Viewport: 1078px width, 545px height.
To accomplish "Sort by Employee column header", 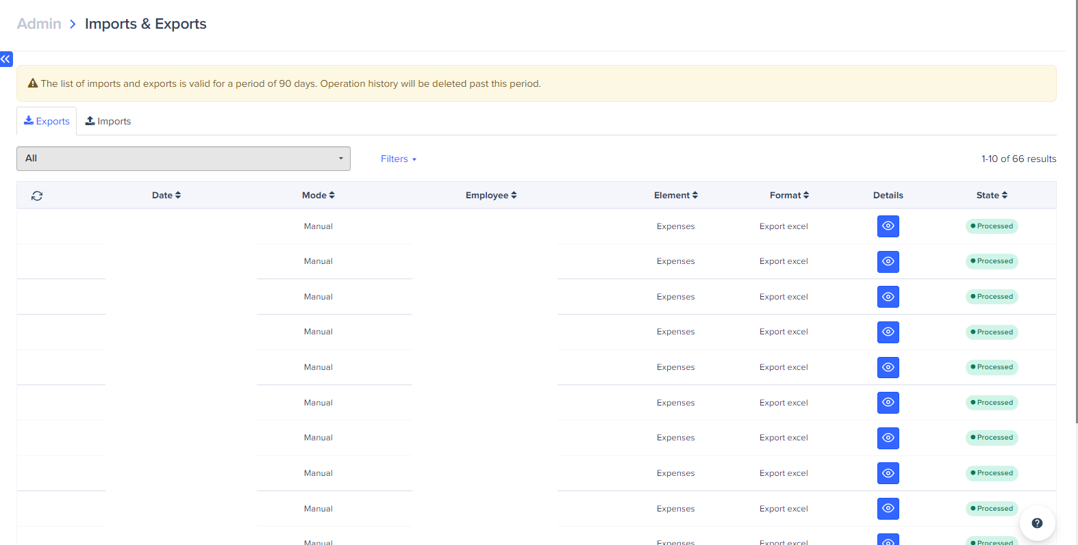I will 491,196.
